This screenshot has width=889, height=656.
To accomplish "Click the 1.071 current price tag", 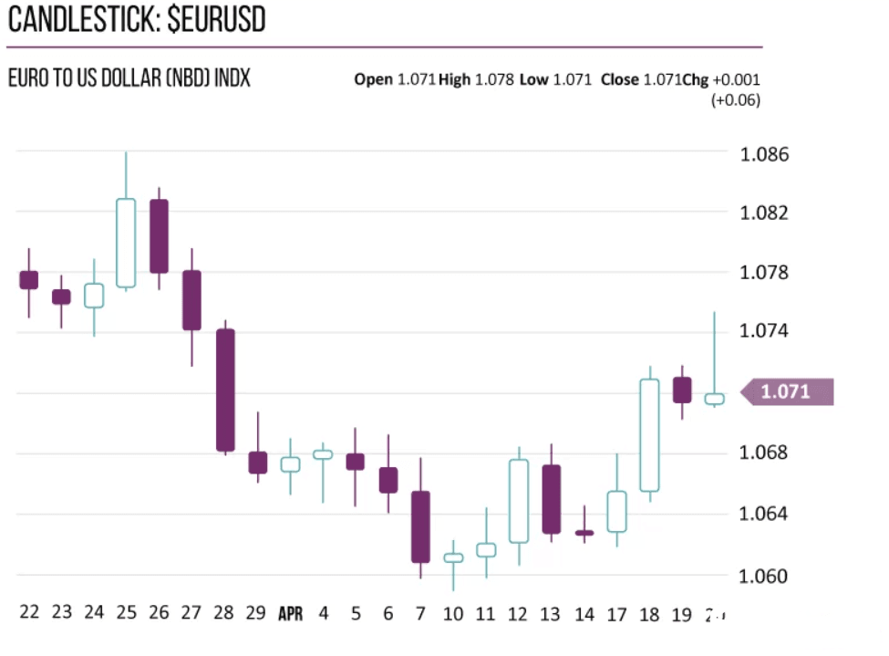I will (787, 392).
